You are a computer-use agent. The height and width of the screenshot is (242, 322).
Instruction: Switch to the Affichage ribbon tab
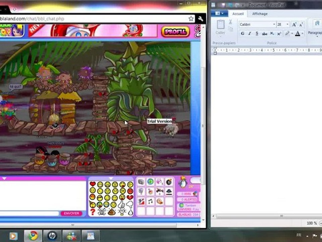tap(260, 14)
